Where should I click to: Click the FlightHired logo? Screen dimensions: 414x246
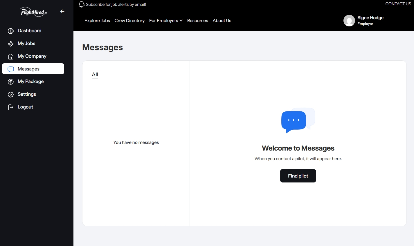(x=34, y=12)
